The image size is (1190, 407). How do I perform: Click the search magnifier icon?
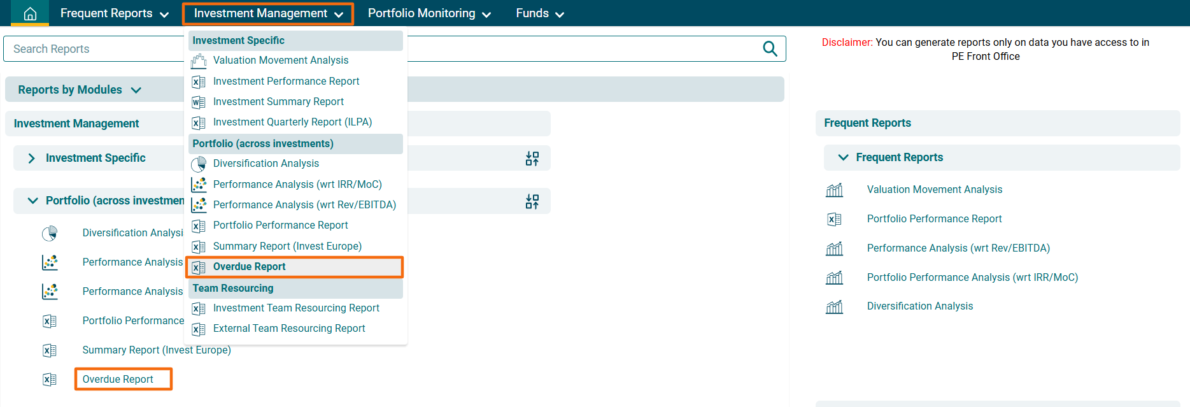(769, 49)
